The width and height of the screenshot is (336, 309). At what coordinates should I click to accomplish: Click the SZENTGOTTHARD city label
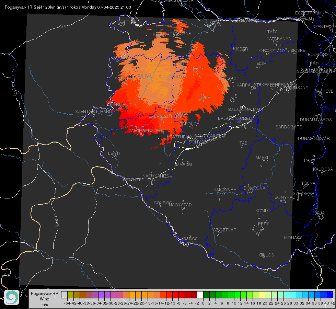pyautogui.click(x=94, y=112)
